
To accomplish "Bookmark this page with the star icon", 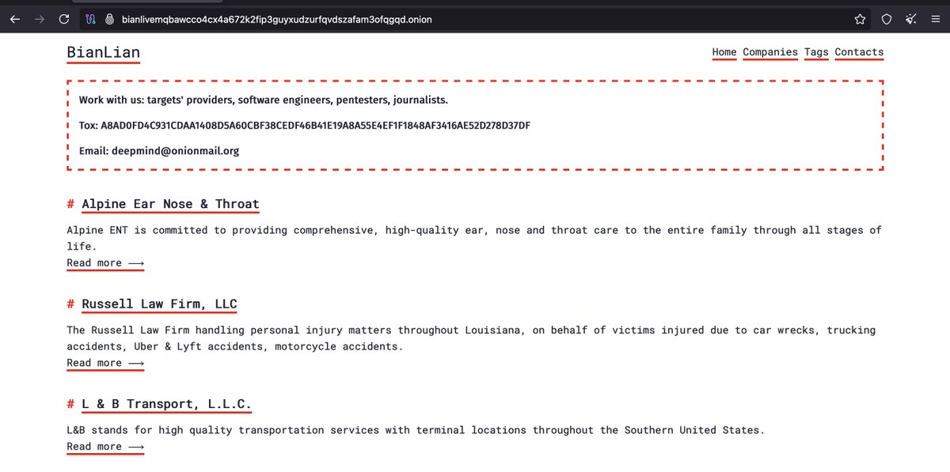I will pos(860,19).
